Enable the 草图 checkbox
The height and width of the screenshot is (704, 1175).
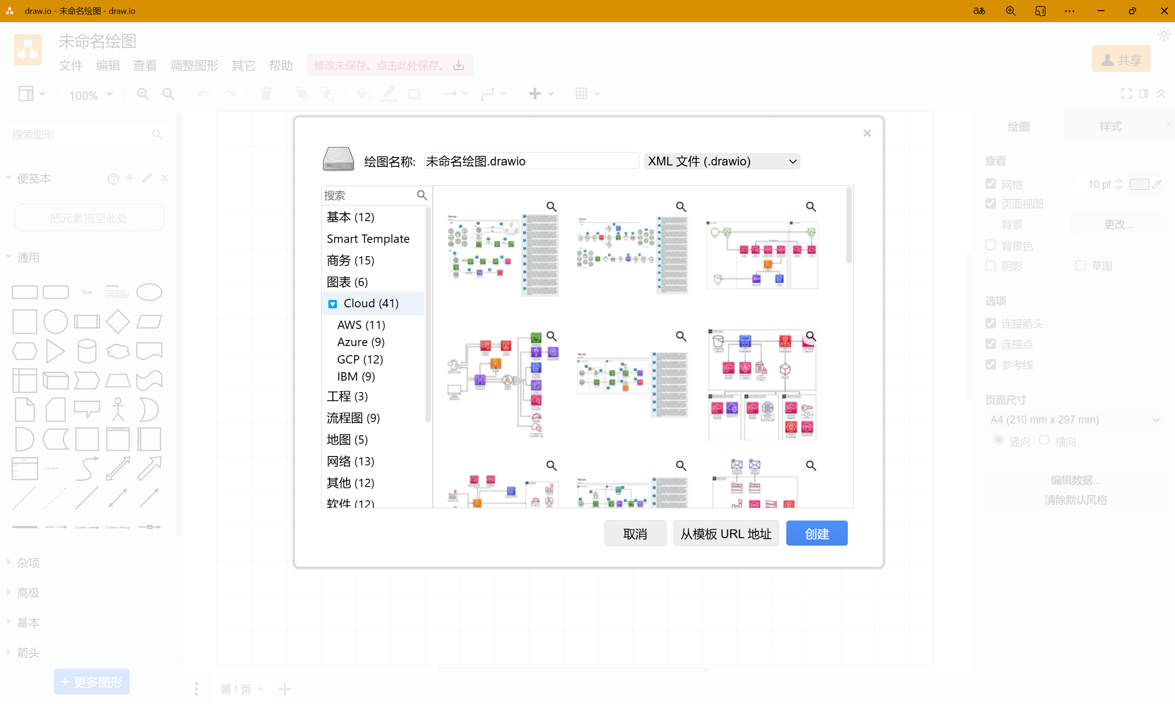tap(1080, 265)
